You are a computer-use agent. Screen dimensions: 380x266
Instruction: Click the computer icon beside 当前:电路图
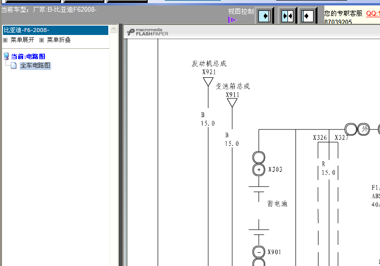click(x=6, y=56)
